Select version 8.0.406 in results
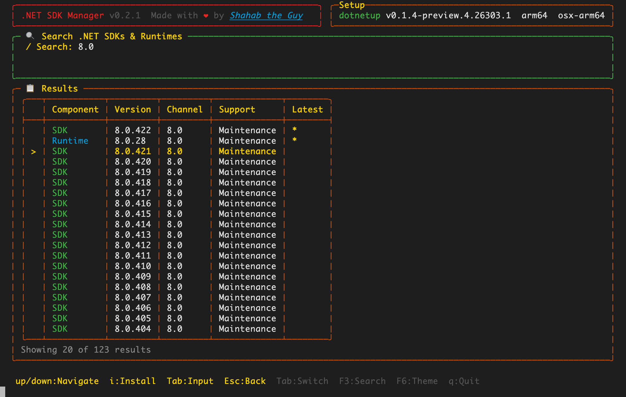Viewport: 626px width, 397px height. coord(133,308)
